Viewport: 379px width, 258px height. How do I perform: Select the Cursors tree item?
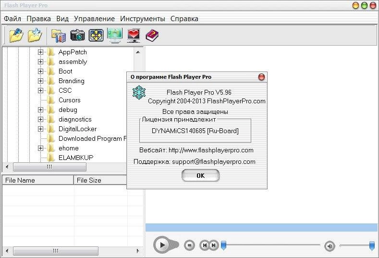pyautogui.click(x=70, y=100)
